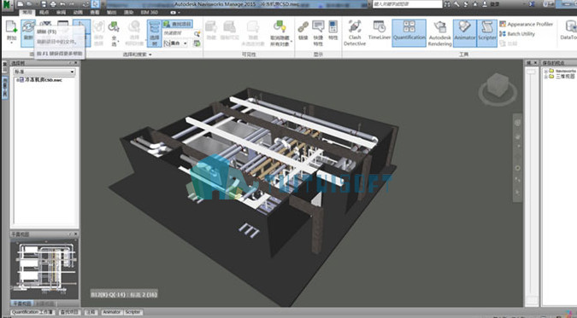Click the Animator bottom tab
Screen dimensions: 577x318
(x=111, y=312)
